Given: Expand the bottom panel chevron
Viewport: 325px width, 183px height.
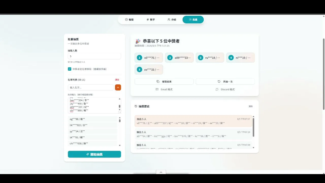Looking at the screenshot, I should pos(161,172).
